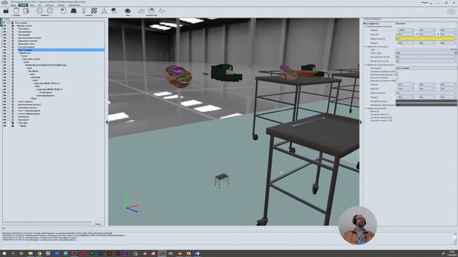The image size is (458, 257).
Task: Click the small distant table on the teal floor
Action: 221,181
